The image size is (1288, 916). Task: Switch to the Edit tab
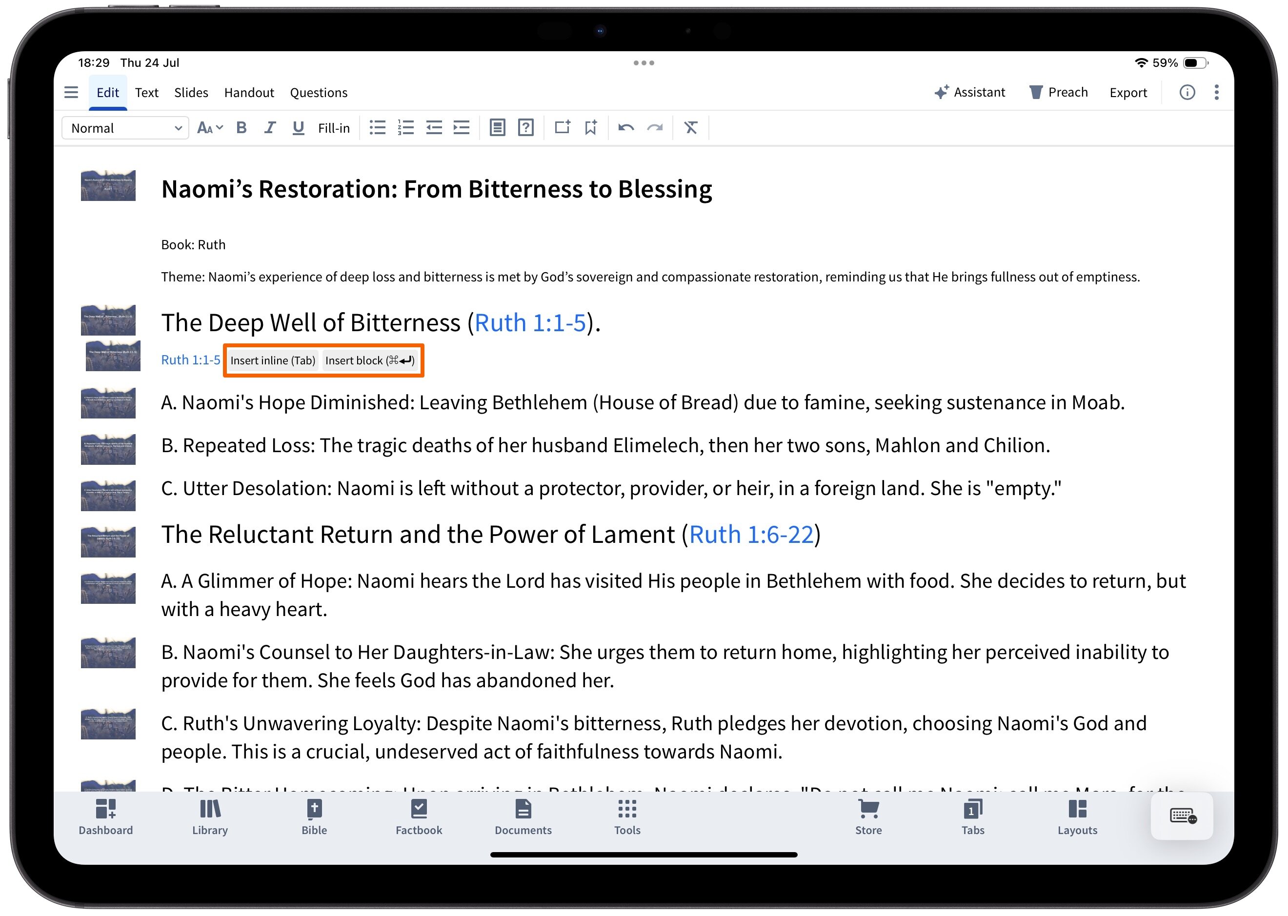(x=107, y=93)
